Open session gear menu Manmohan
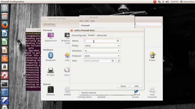This screenshot has width=195, height=109. [187, 2]
